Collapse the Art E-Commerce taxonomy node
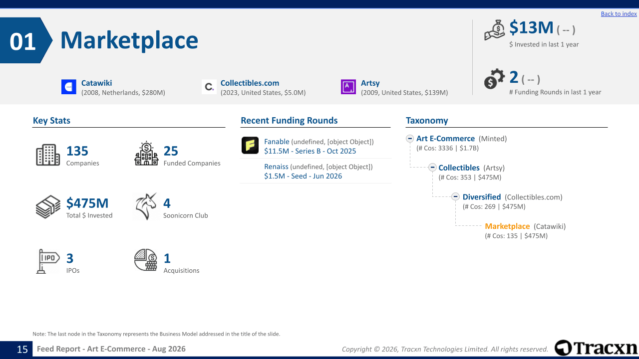Viewport: 639px width, 359px height. click(410, 139)
